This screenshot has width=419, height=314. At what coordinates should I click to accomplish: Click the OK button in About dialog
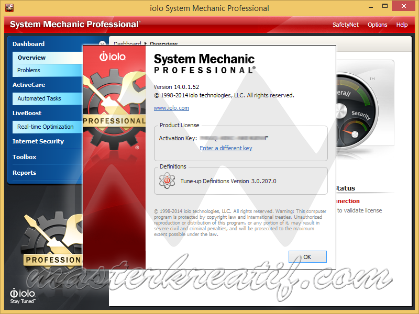307,256
